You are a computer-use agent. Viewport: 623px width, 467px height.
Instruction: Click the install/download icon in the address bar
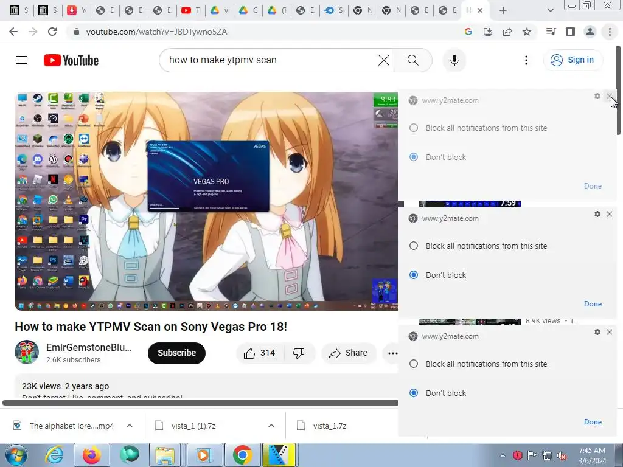coord(488,32)
